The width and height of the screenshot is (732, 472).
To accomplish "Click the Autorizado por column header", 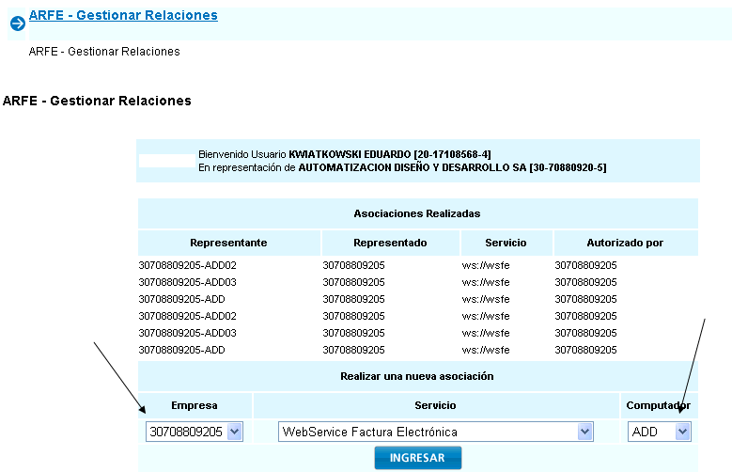I will coord(625,243).
